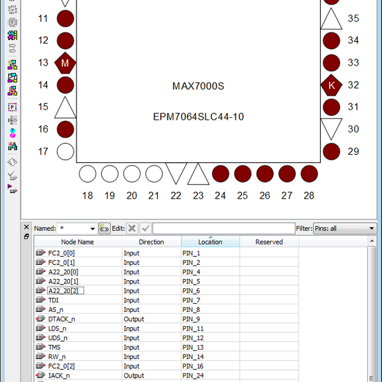Select the filled circle at pin 33

[x=331, y=63]
